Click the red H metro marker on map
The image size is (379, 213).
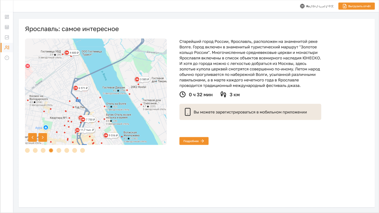click(x=28, y=66)
